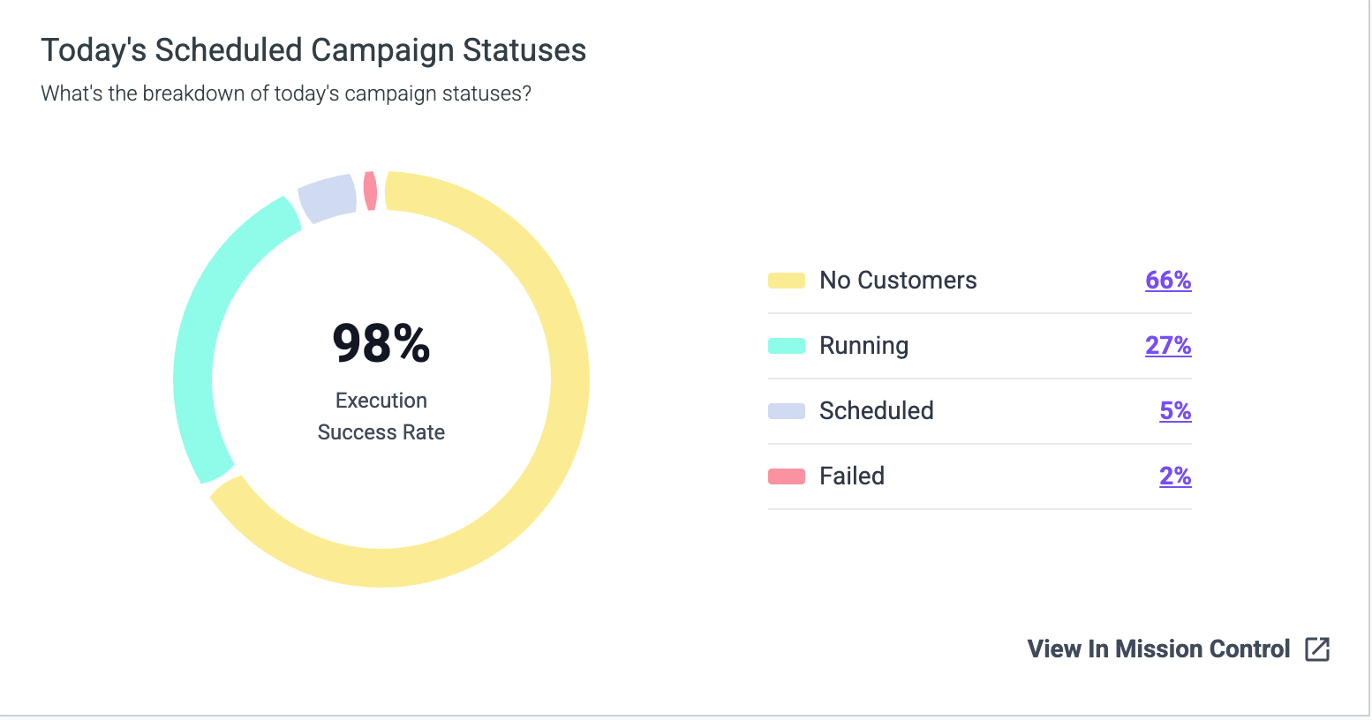Open the 2% Failed percentage link
This screenshot has width=1372, height=720.
coord(1175,476)
